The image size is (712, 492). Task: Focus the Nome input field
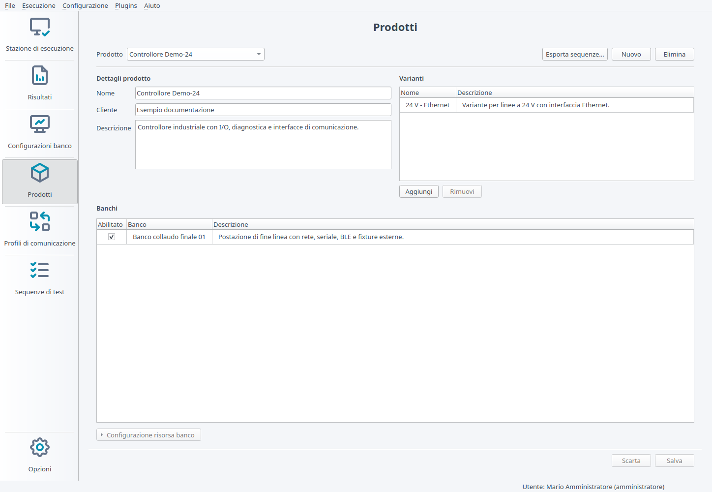click(263, 93)
